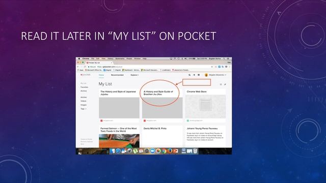The image size is (326, 183).
Task: Open the Bookmarks menu in the menu bar
Action: click(x=120, y=59)
